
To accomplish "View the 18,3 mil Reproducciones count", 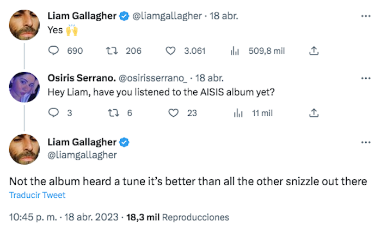I will [x=178, y=217].
